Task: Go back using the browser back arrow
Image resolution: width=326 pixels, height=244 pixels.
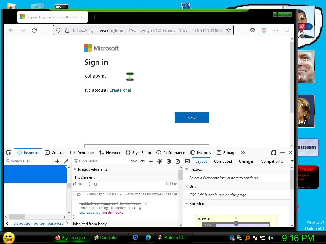Action: coord(11,30)
